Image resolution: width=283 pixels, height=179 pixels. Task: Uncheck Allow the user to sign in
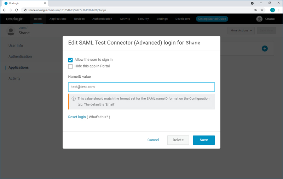(70, 60)
